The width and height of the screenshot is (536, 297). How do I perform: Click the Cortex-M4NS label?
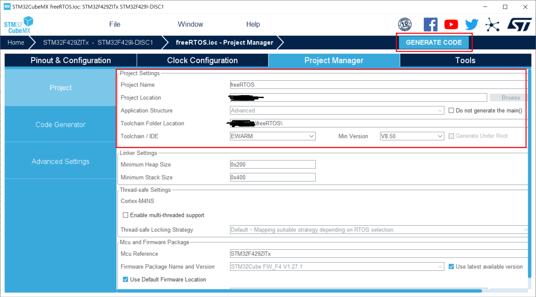click(138, 201)
